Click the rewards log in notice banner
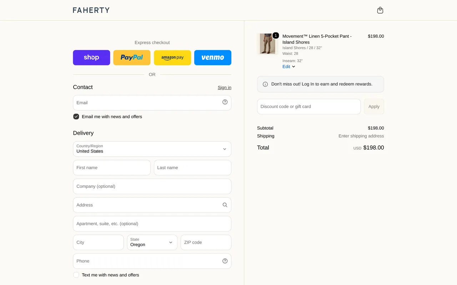The image size is (457, 285). pyautogui.click(x=321, y=84)
